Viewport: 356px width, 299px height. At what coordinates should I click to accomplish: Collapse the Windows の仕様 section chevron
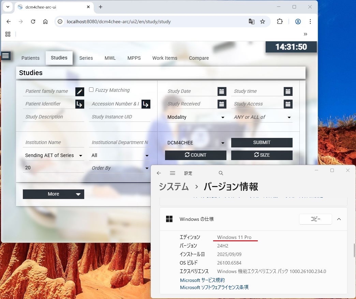(339, 219)
